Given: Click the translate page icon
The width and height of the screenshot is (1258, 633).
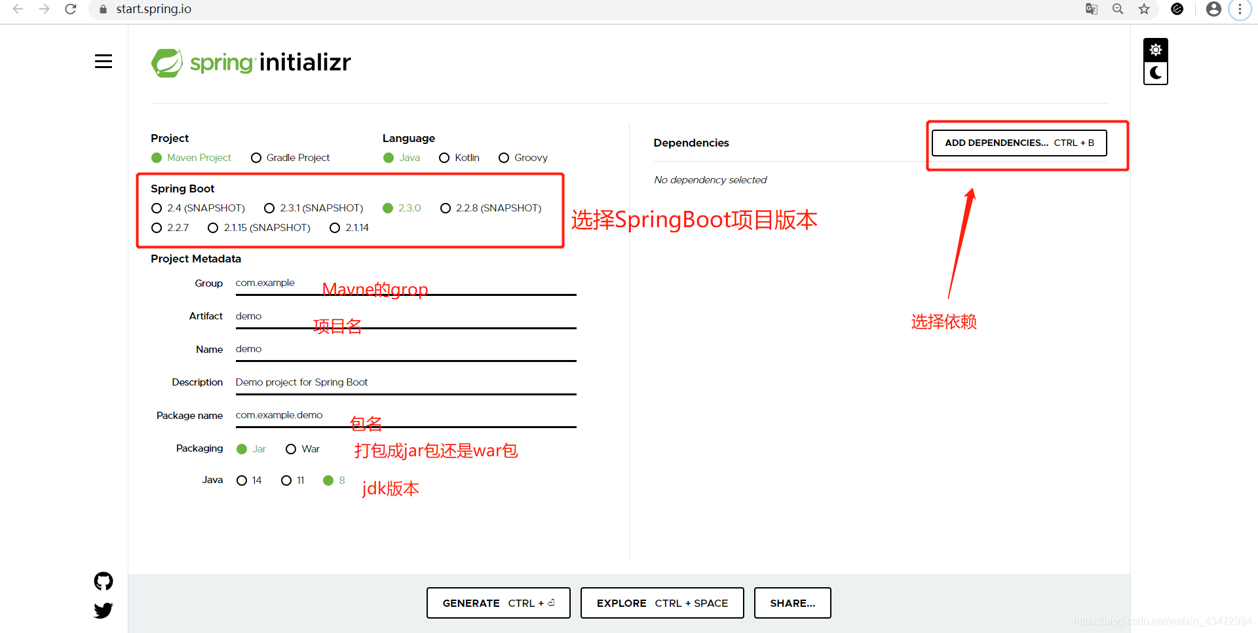Looking at the screenshot, I should pos(1092,9).
